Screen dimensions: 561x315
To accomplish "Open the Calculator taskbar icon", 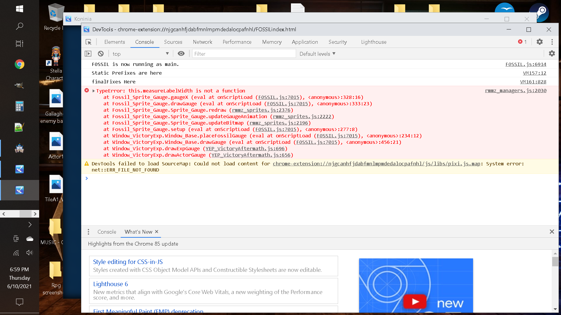I will (x=20, y=106).
